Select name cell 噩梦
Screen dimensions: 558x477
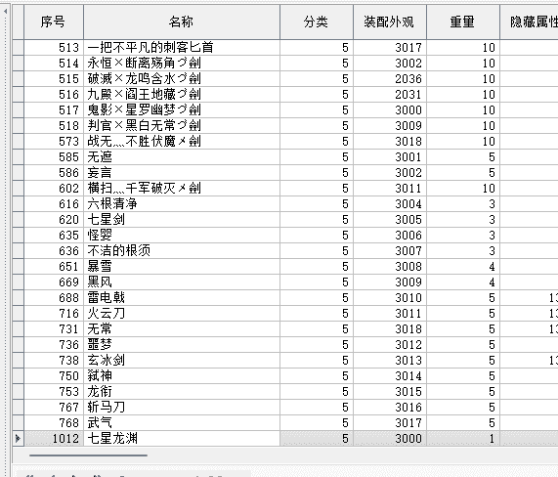point(182,345)
